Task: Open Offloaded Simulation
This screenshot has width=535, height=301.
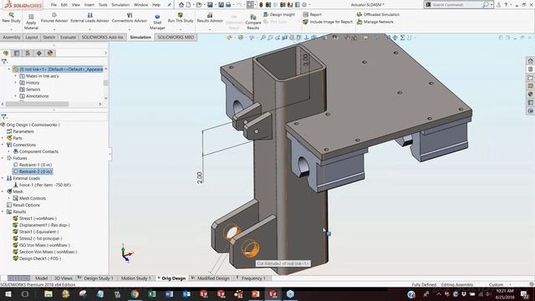Action: point(378,15)
